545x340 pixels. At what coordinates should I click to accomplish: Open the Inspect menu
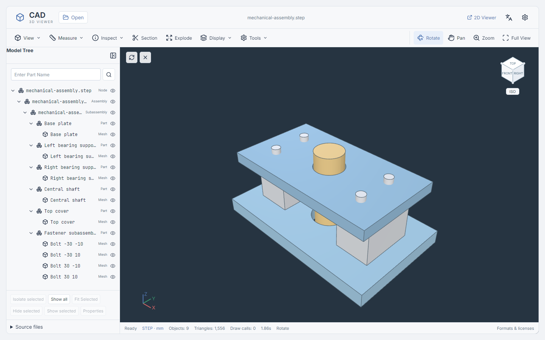pyautogui.click(x=108, y=38)
